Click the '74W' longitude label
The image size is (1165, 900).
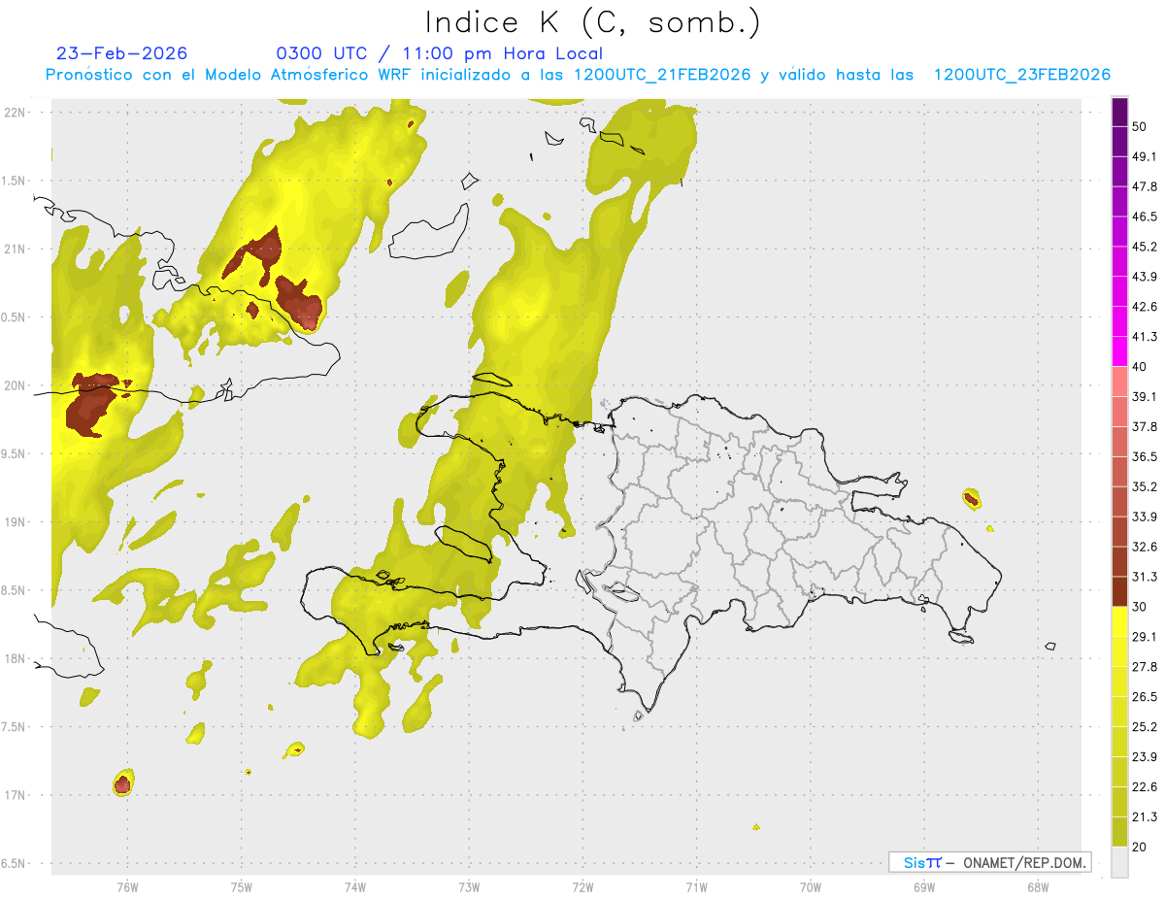pyautogui.click(x=355, y=887)
